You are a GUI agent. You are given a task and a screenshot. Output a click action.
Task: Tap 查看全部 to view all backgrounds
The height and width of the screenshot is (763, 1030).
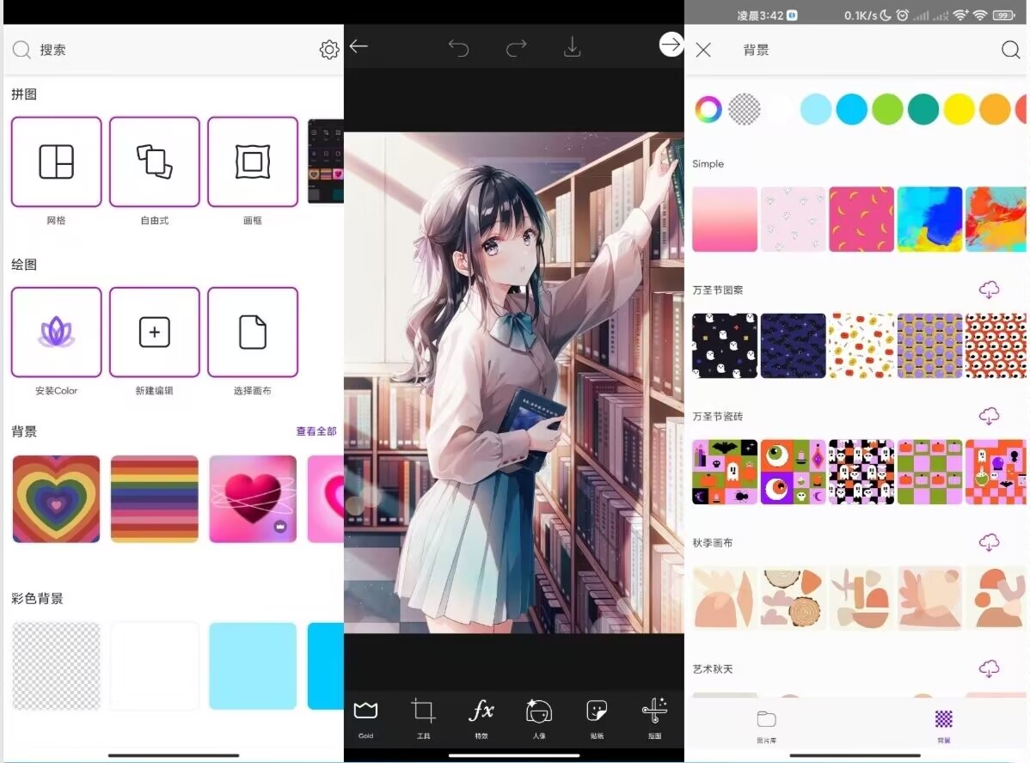[x=316, y=431]
